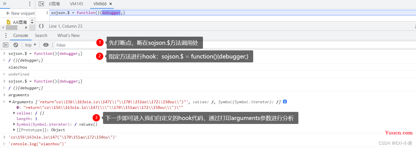Expand Symbol(Symbol.iterator) property
Image resolution: width=416 pixels, height=148 pixels.
click(14, 124)
